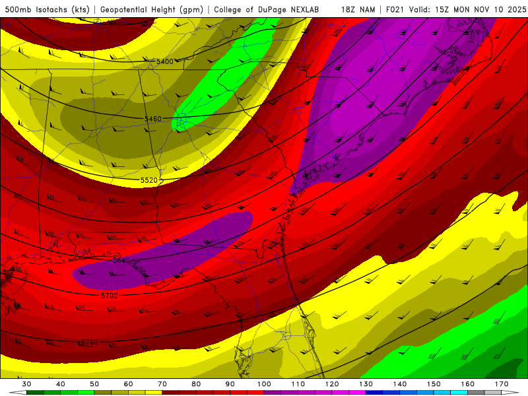Click the 5400 height contour label

(x=164, y=61)
